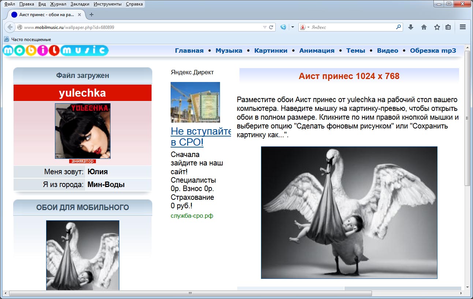Viewport: 473px width, 299px height.
Task: Open the Firefox hamburger menu
Action: (463, 27)
